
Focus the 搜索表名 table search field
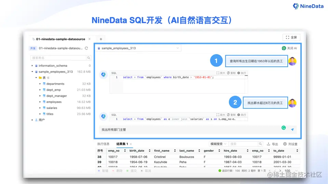click(x=58, y=58)
